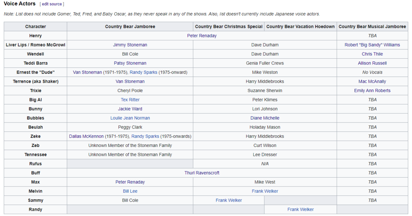Click the Peggy Clark cell
412x216 pixels.
click(130, 127)
